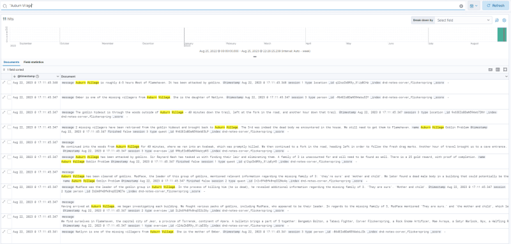Viewport: 511px width, 244px height.
Task: Click the '1 field sorted' button
Action: click(13, 69)
